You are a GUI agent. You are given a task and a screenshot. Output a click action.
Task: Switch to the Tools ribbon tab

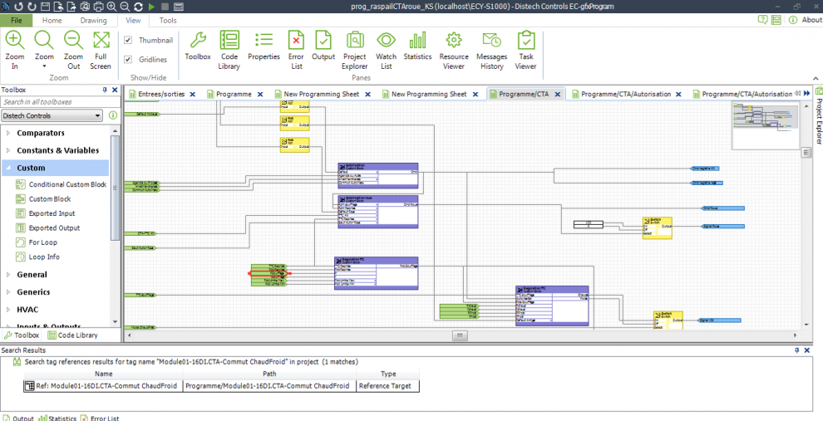[x=168, y=21]
